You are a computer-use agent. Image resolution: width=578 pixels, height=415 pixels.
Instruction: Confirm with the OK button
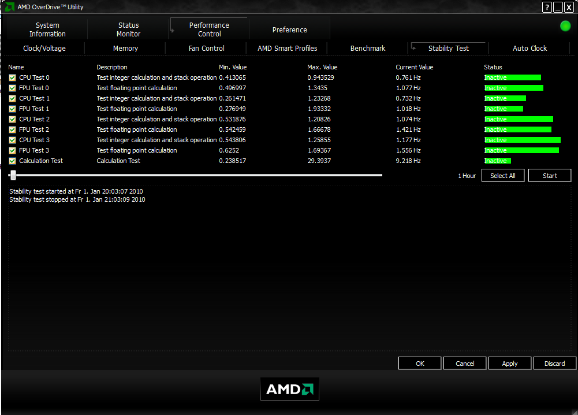(420, 364)
